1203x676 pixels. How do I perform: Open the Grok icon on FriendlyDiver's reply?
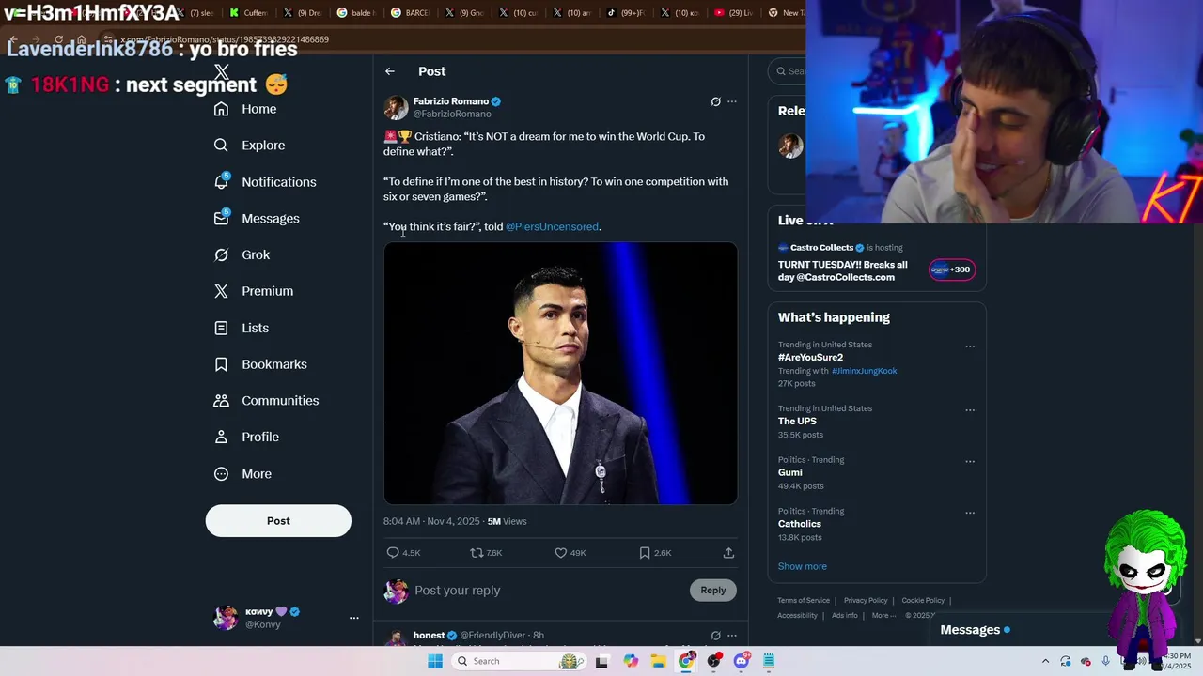coord(715,636)
